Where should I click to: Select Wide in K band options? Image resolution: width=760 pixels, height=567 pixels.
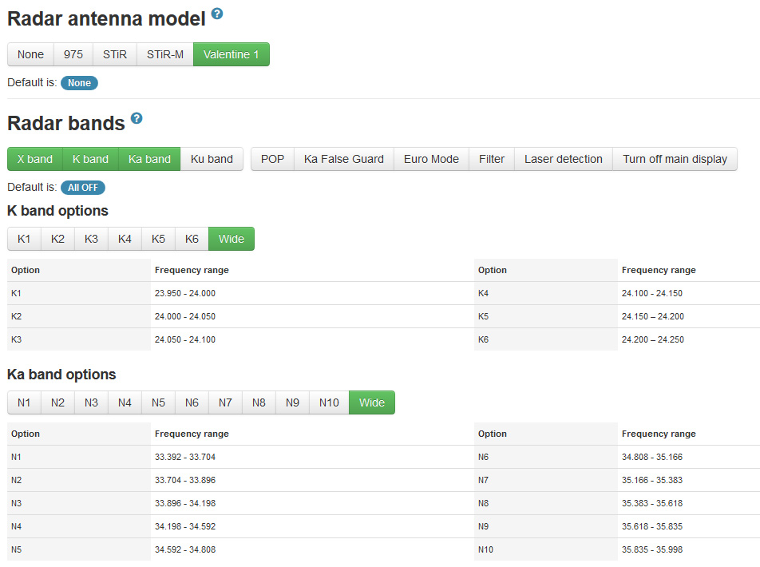[232, 239]
